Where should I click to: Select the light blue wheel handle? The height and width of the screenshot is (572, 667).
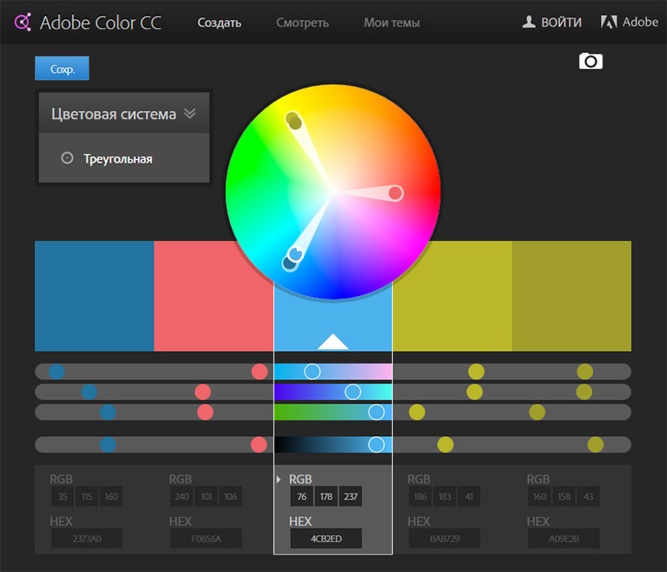[x=295, y=253]
